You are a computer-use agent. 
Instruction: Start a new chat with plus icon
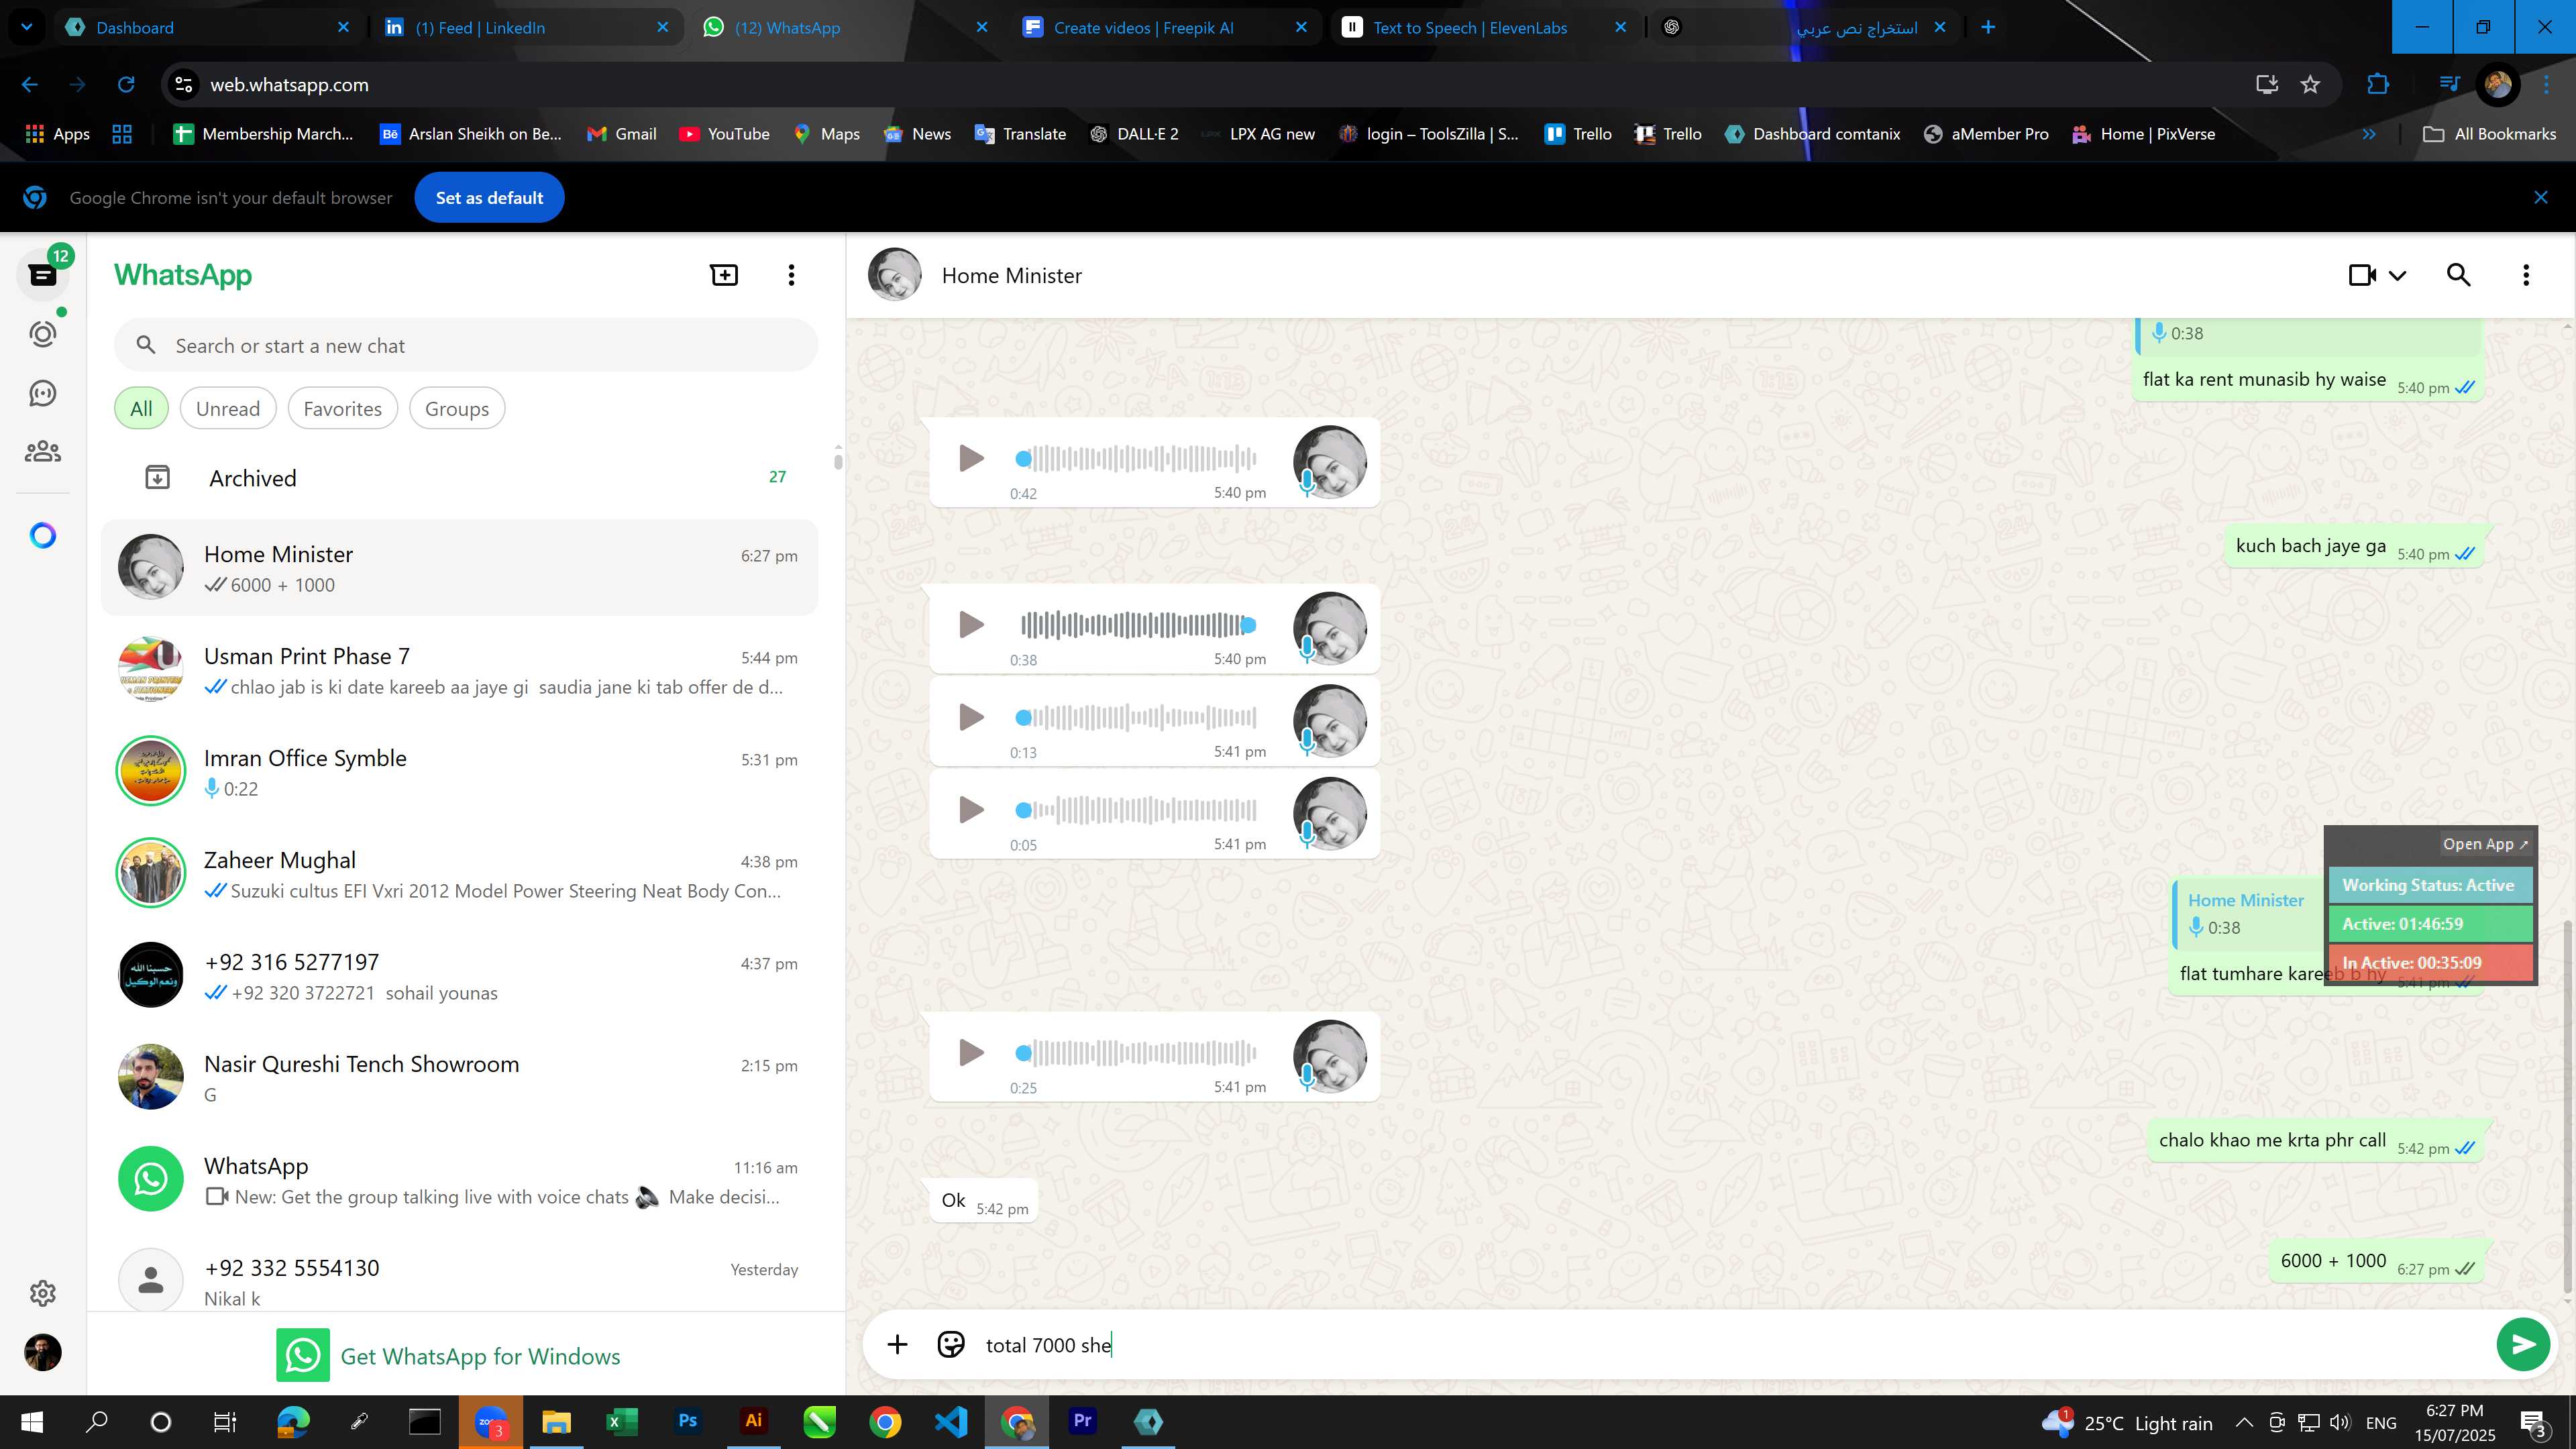[x=724, y=275]
